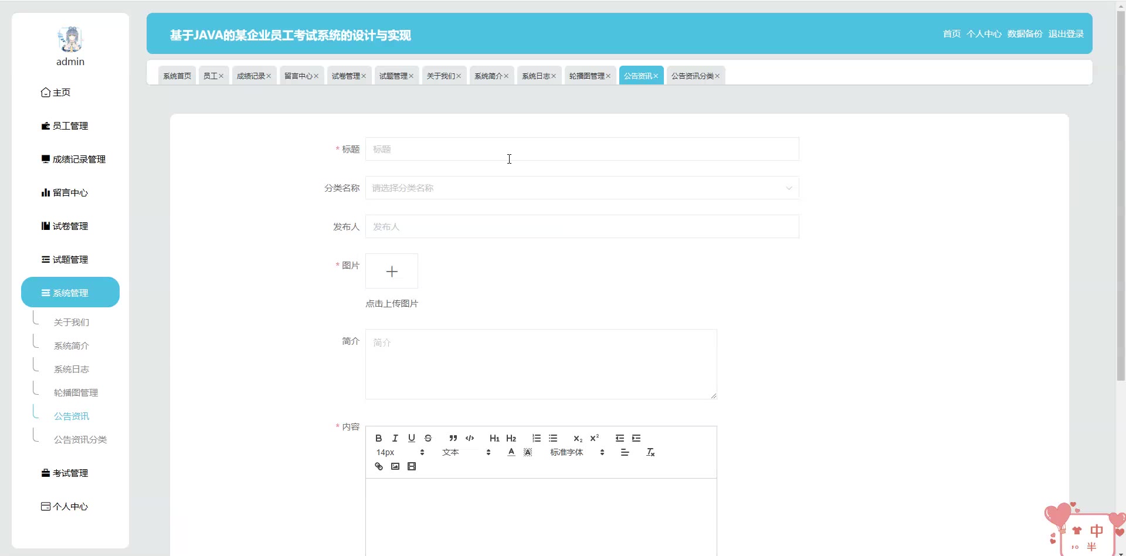Viewport: 1126px width, 556px height.
Task: Expand the 考试管理 sidebar menu
Action: [70, 473]
